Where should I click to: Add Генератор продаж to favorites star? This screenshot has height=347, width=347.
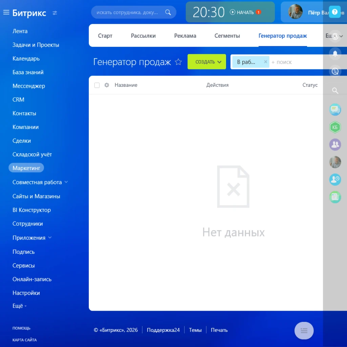click(x=178, y=62)
